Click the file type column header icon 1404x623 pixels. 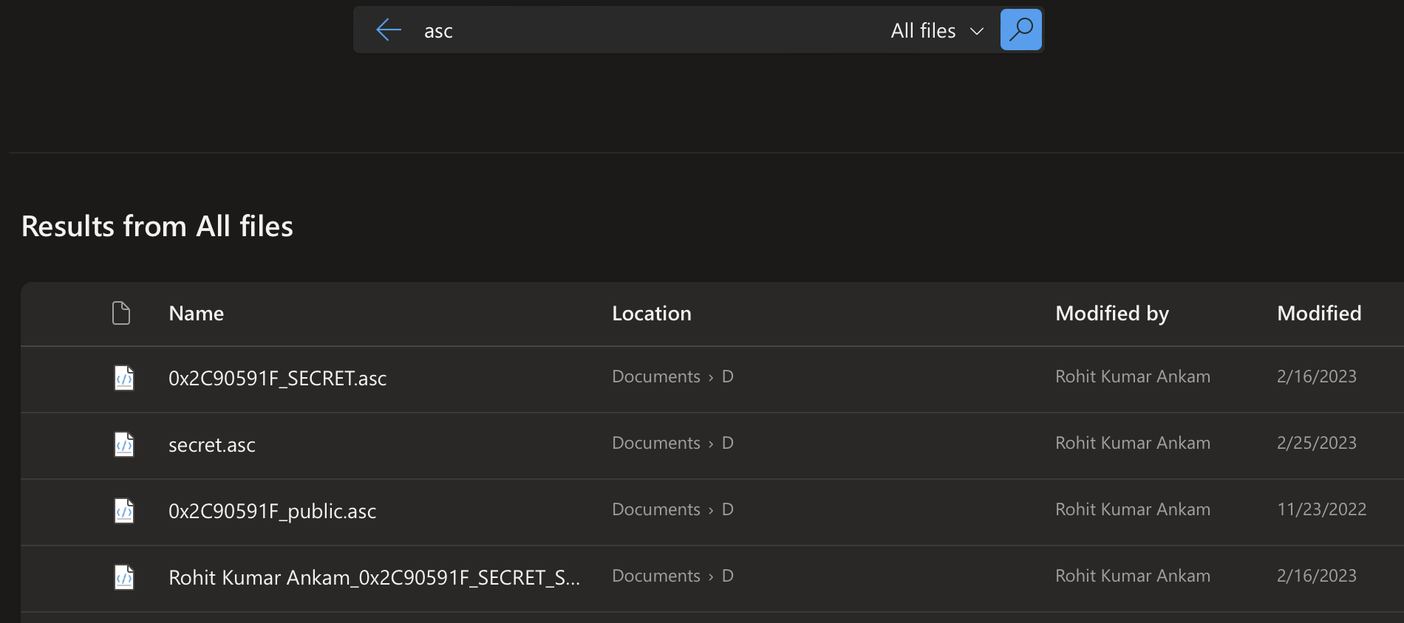tap(121, 313)
